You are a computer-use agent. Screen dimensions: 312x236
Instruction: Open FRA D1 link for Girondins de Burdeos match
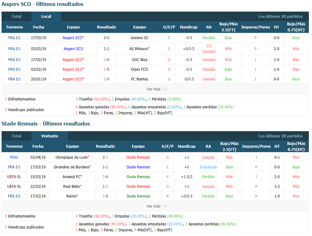coord(14,167)
